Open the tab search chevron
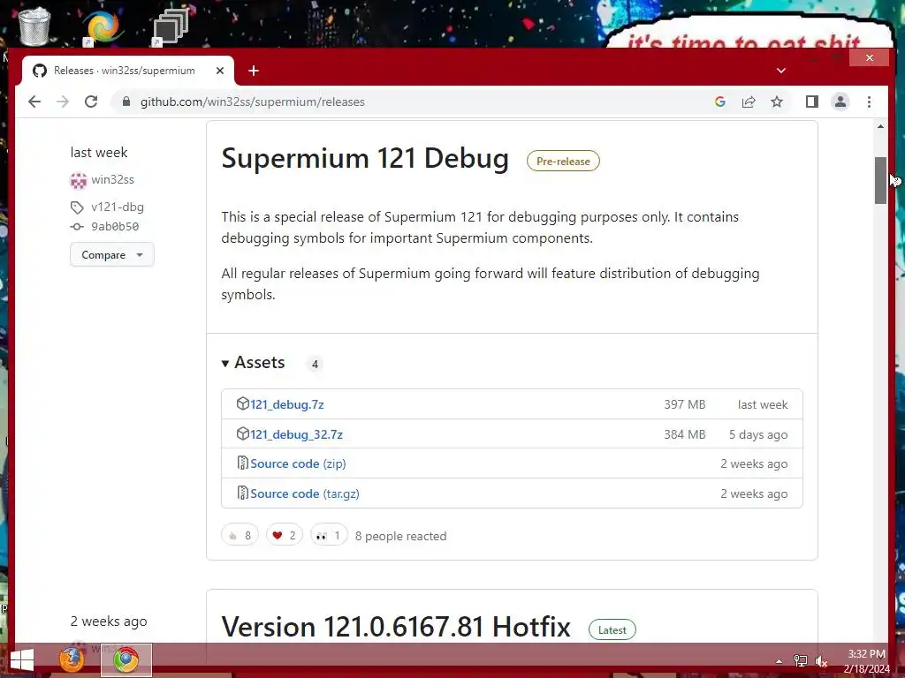The height and width of the screenshot is (678, 905). (781, 71)
